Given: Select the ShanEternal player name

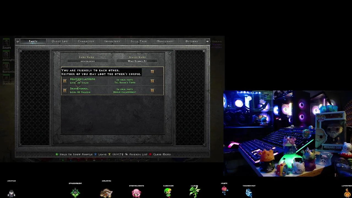Looking at the screenshot, I should pos(79,89).
